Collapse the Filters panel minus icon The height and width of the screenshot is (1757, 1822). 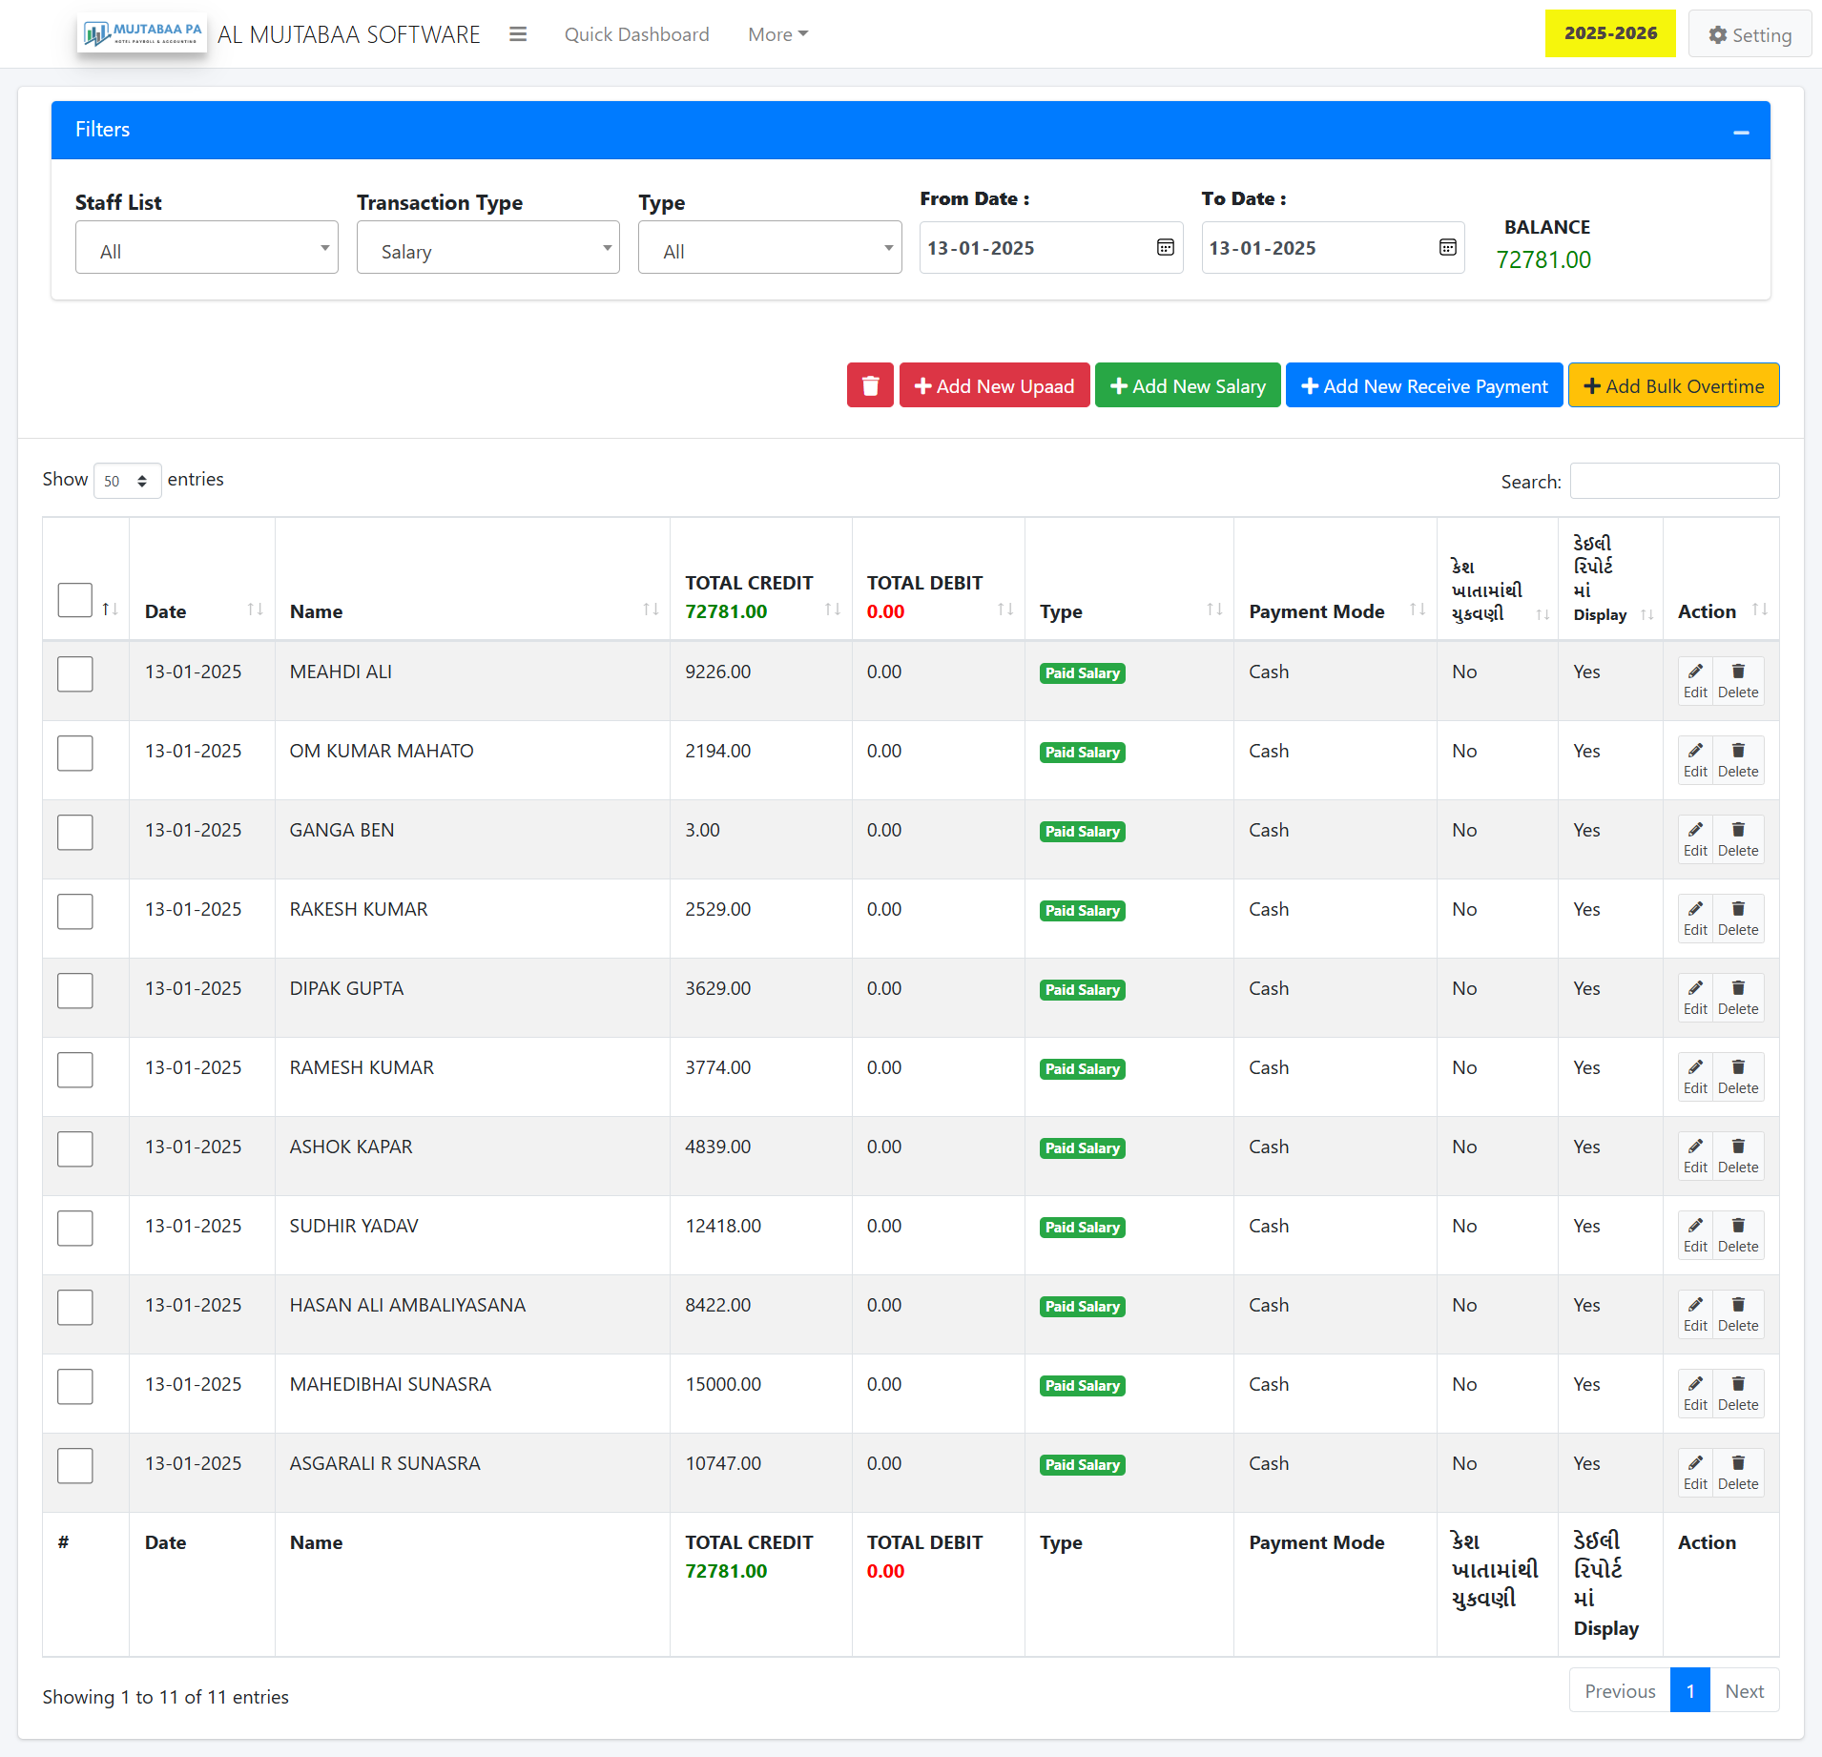coord(1740,132)
